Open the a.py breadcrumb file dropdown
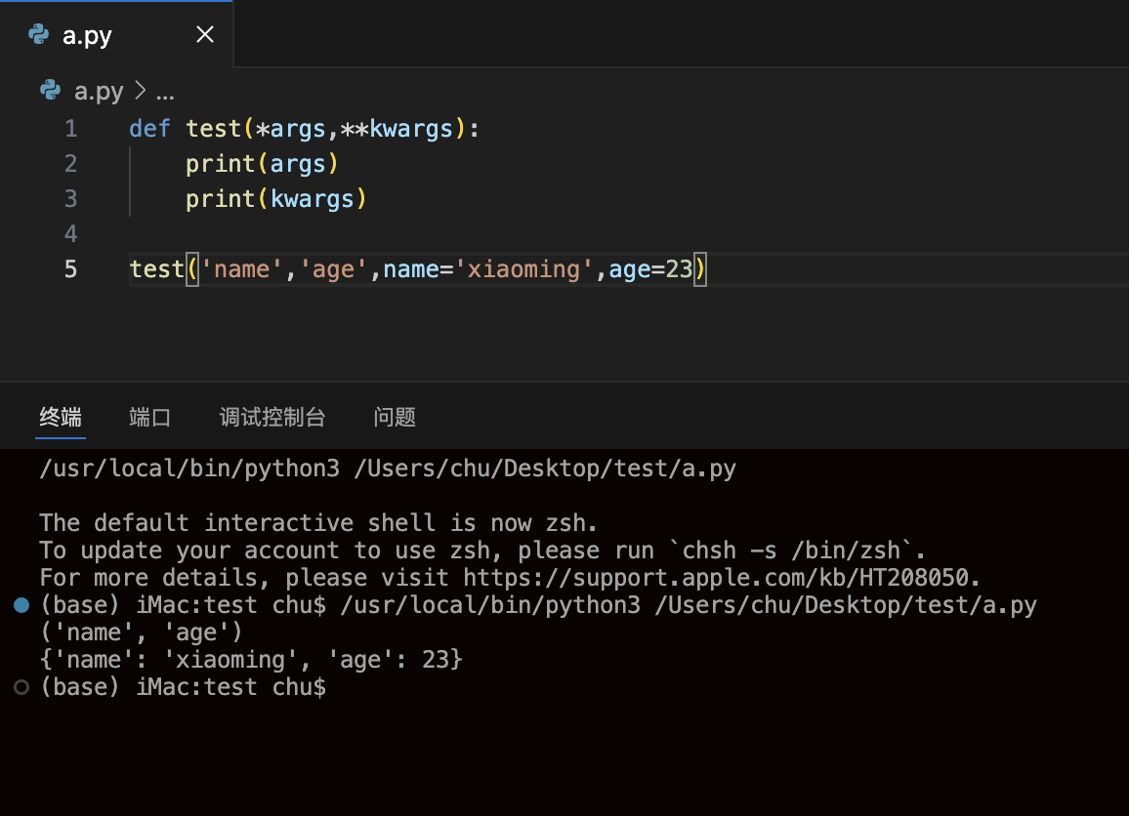This screenshot has width=1129, height=816. click(99, 92)
